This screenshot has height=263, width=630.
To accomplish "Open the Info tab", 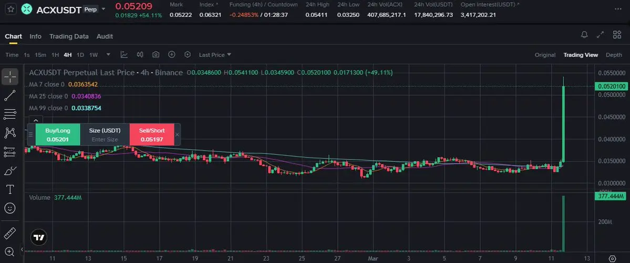I will point(35,36).
